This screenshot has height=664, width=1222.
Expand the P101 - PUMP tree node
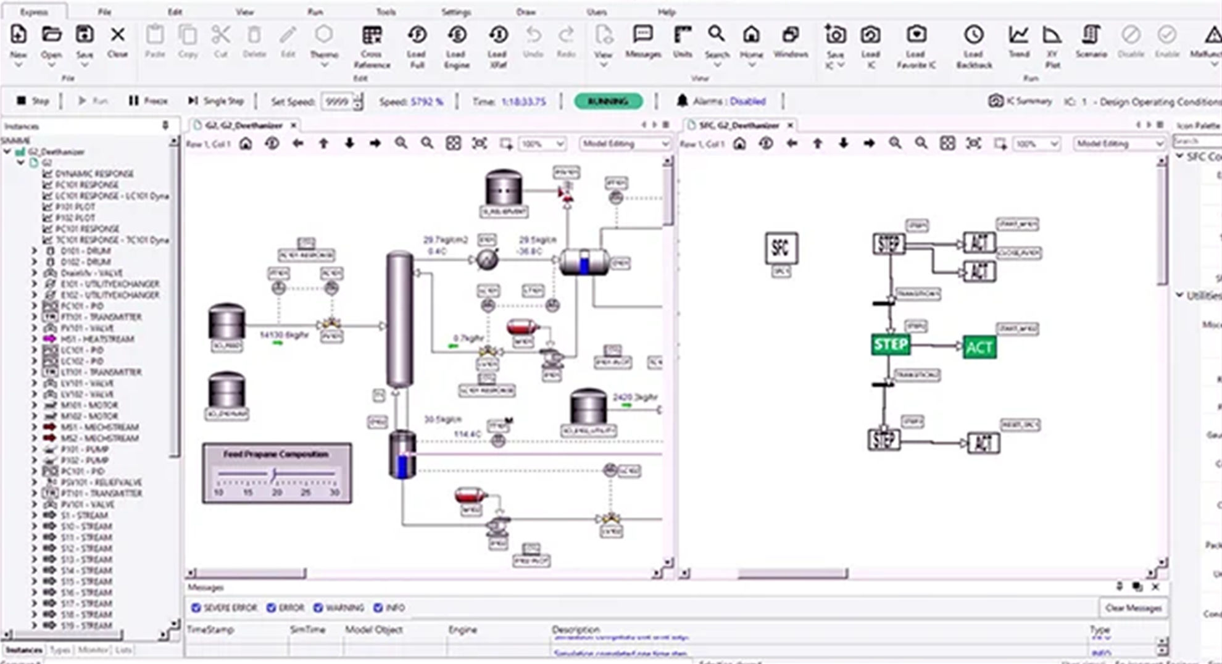point(35,449)
